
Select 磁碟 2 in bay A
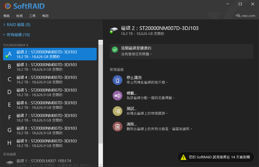click(x=50, y=54)
